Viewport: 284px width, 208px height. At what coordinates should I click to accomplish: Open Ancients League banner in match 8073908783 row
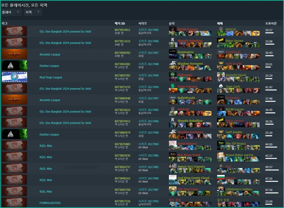14,54
